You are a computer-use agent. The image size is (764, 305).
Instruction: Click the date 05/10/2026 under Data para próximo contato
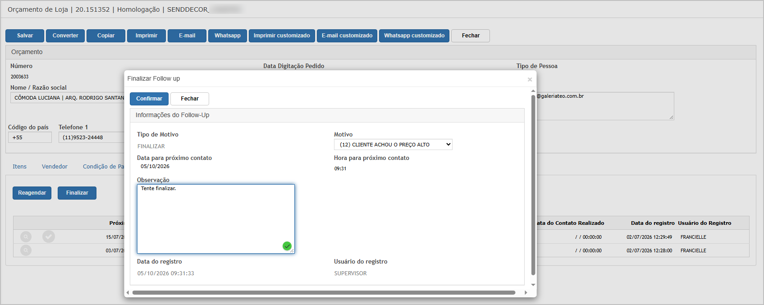155,166
